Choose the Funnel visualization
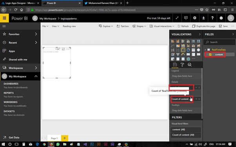The width and height of the screenshot is (236, 147). (x=178, y=54)
